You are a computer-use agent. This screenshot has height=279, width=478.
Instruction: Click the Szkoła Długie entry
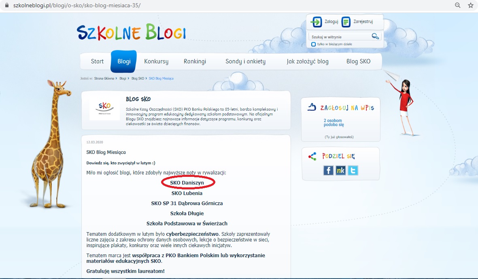(187, 213)
